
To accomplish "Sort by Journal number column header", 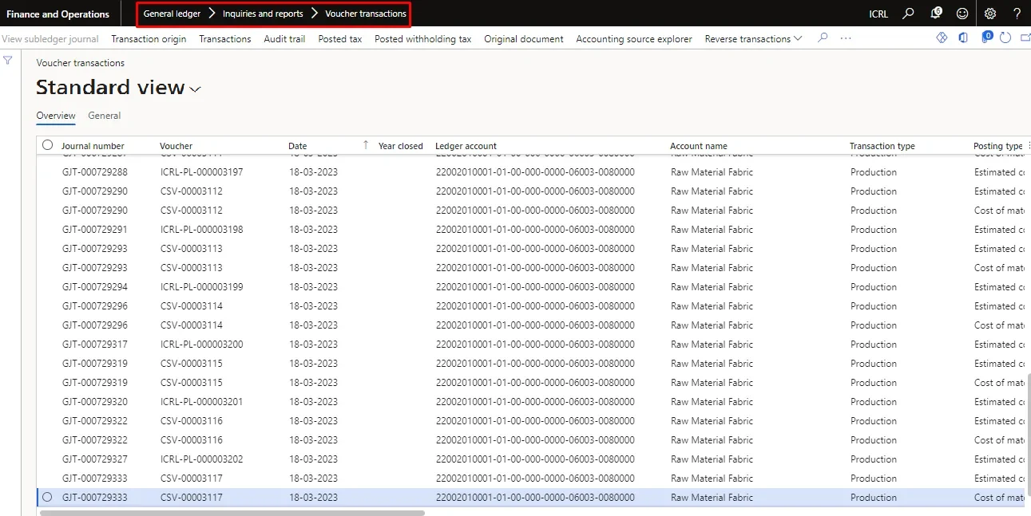I will click(x=93, y=146).
